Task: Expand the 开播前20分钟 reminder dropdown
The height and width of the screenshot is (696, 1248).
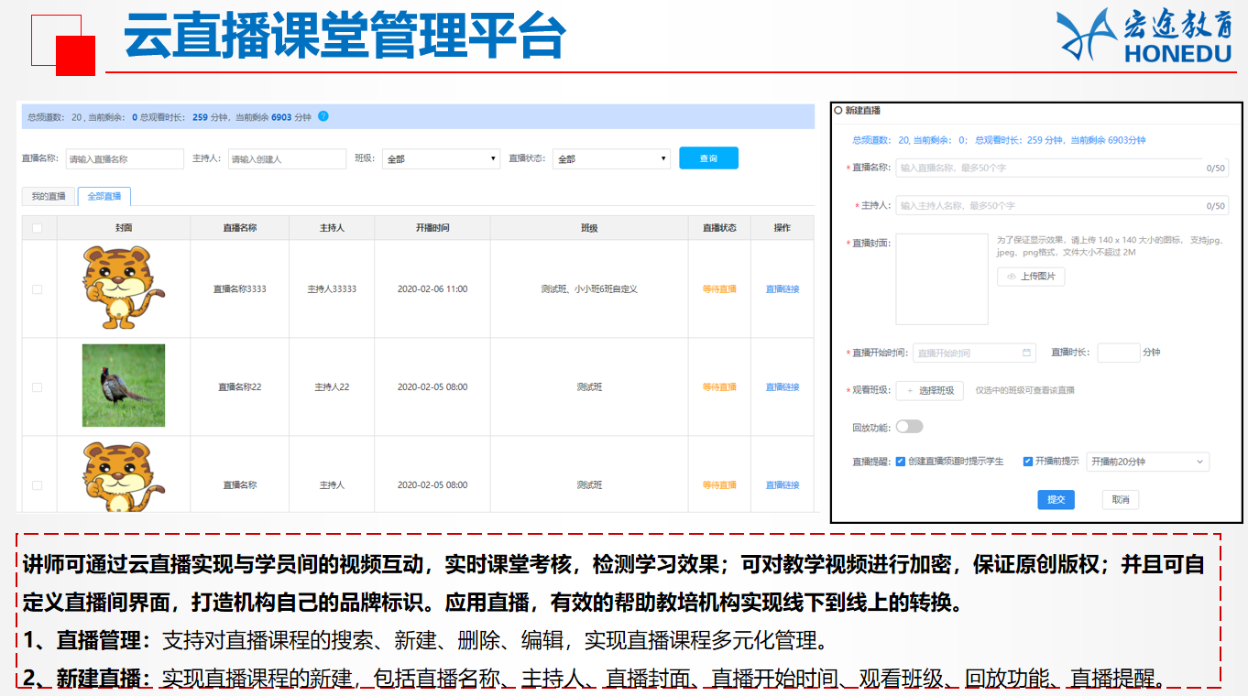Action: tap(1147, 462)
